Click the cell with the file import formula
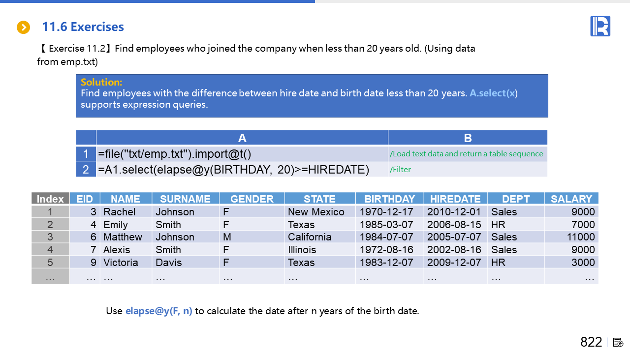The image size is (630, 354). coord(242,154)
